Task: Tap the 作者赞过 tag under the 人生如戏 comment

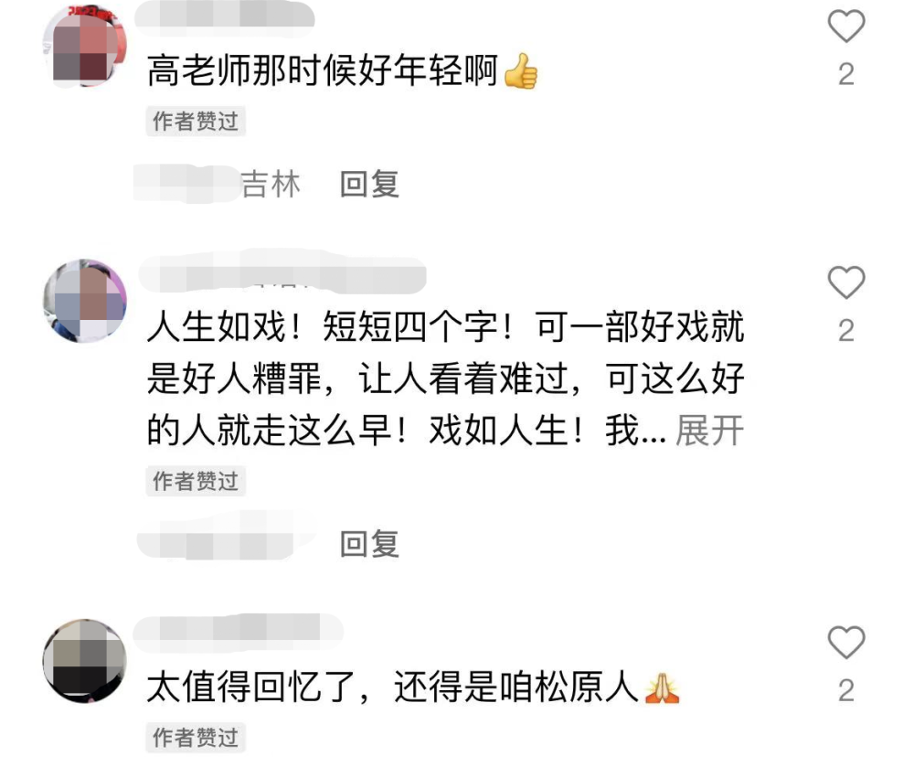Action: (196, 481)
